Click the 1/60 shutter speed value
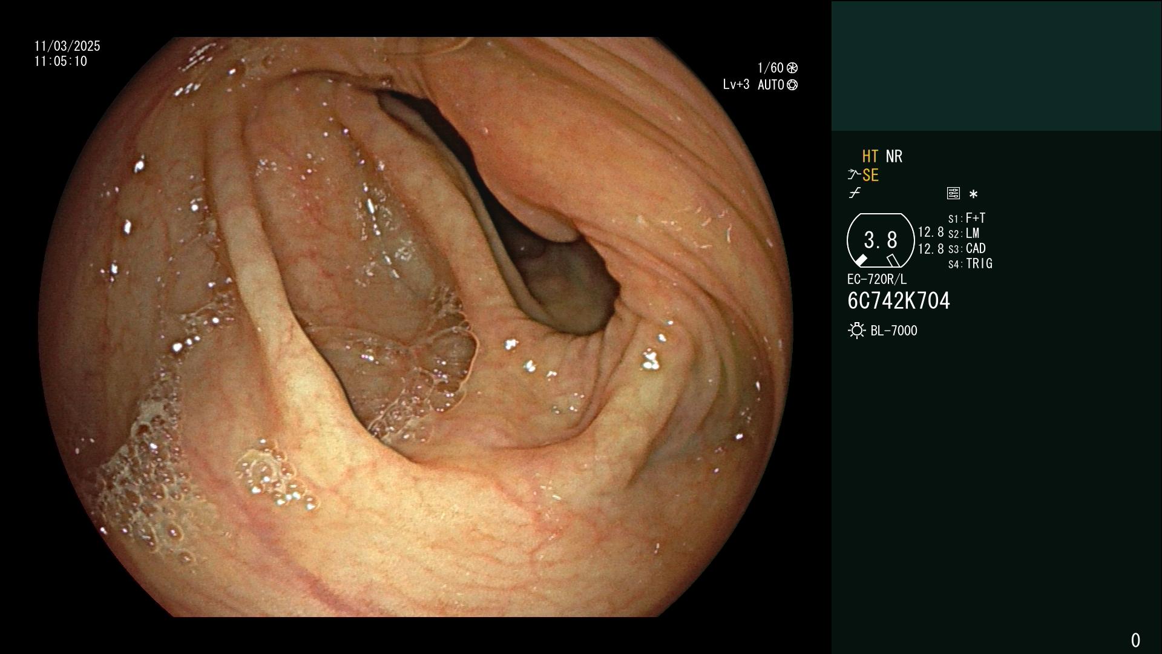This screenshot has width=1162, height=654. click(770, 68)
